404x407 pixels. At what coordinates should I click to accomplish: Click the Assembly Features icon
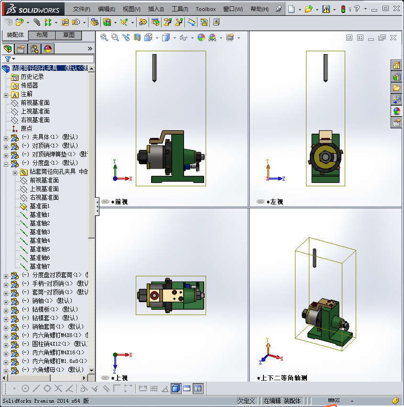pos(107,23)
